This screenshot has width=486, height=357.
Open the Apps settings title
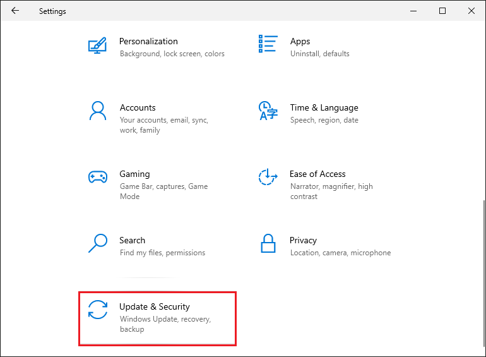pos(300,41)
